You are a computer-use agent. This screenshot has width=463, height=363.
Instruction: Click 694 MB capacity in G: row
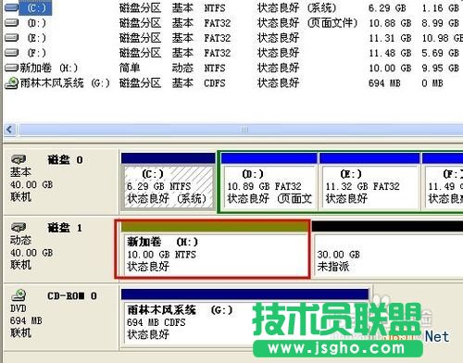[384, 83]
